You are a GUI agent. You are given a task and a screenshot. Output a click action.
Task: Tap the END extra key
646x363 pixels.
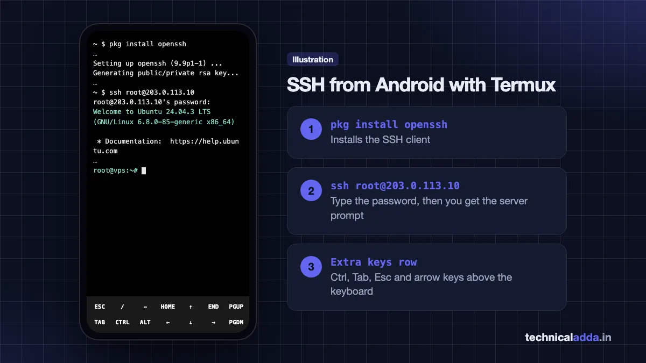click(x=213, y=307)
